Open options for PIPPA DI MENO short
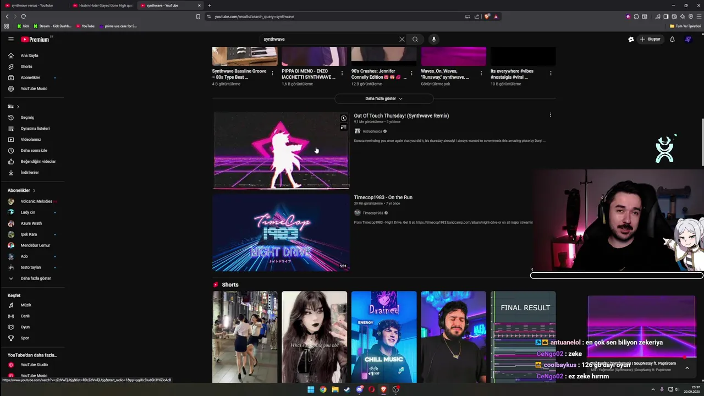The image size is (704, 396). pyautogui.click(x=342, y=73)
